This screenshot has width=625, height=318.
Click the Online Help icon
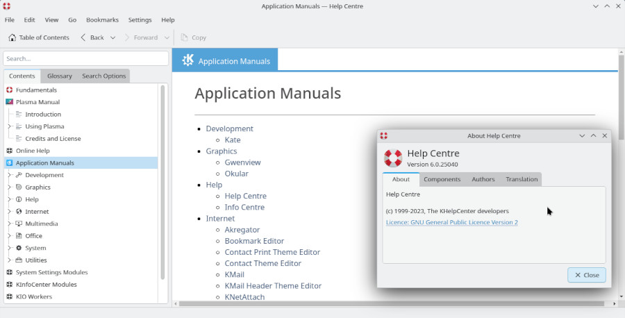(10, 151)
